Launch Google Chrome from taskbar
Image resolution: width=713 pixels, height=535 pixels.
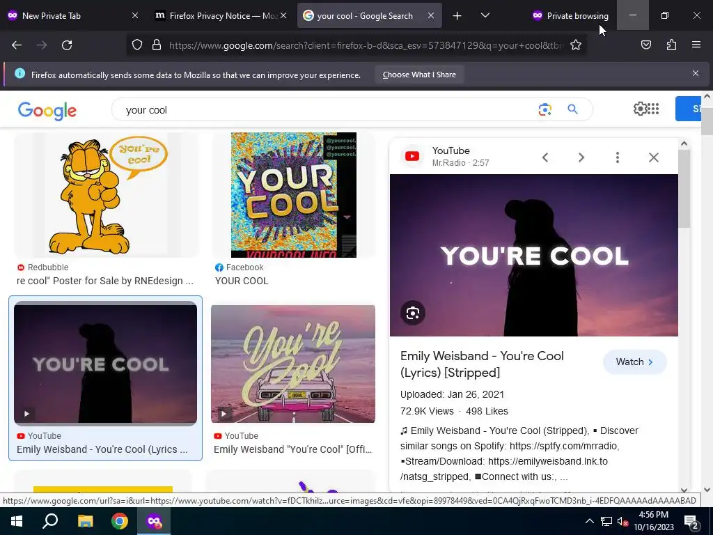pos(120,521)
